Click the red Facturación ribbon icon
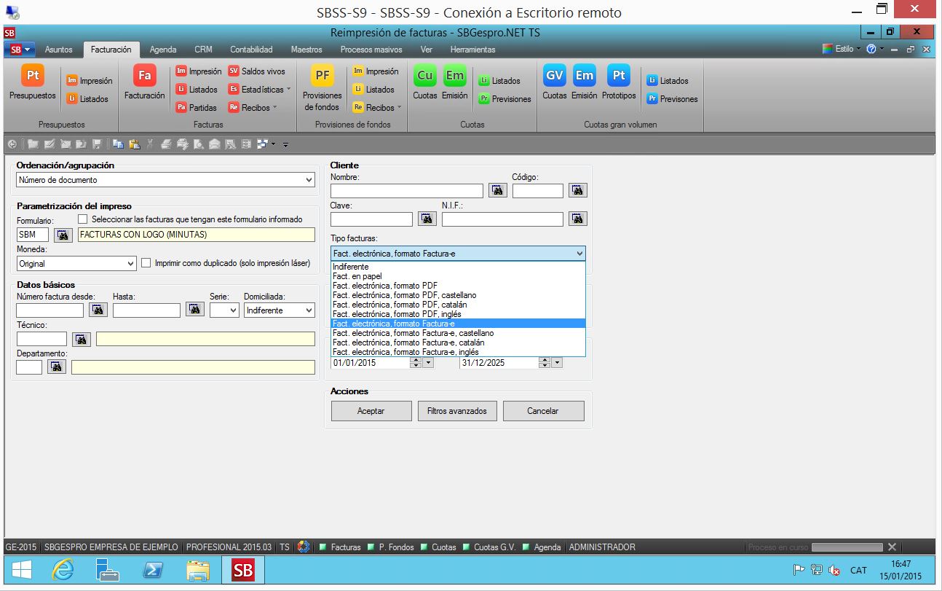 point(144,82)
